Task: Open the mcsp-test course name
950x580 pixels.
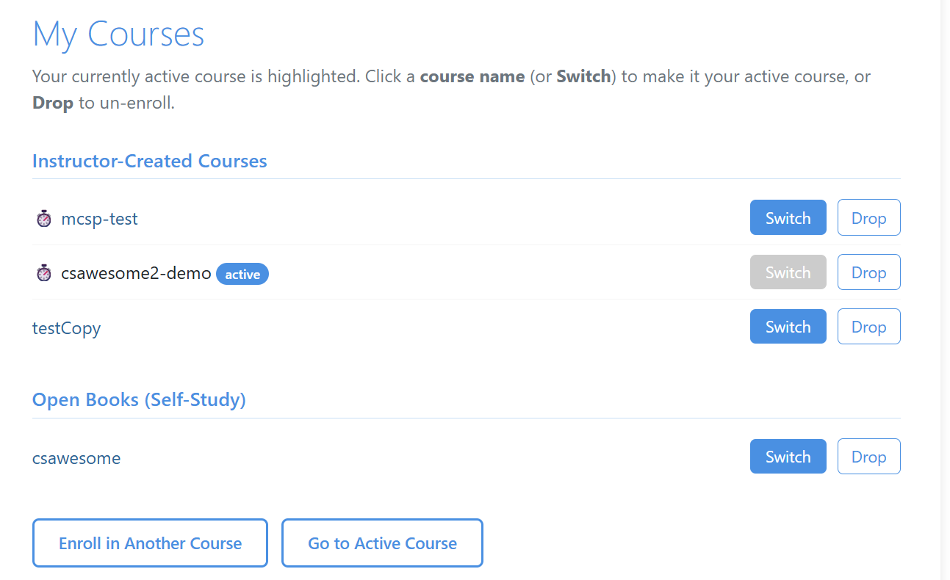Action: tap(99, 219)
